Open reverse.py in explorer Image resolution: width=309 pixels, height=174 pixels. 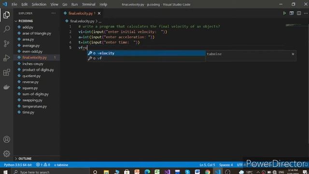pyautogui.click(x=30, y=82)
